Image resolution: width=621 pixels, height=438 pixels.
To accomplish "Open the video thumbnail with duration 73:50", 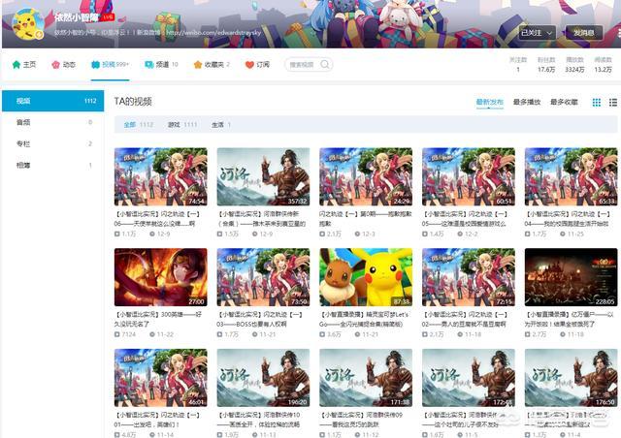I will [263, 277].
